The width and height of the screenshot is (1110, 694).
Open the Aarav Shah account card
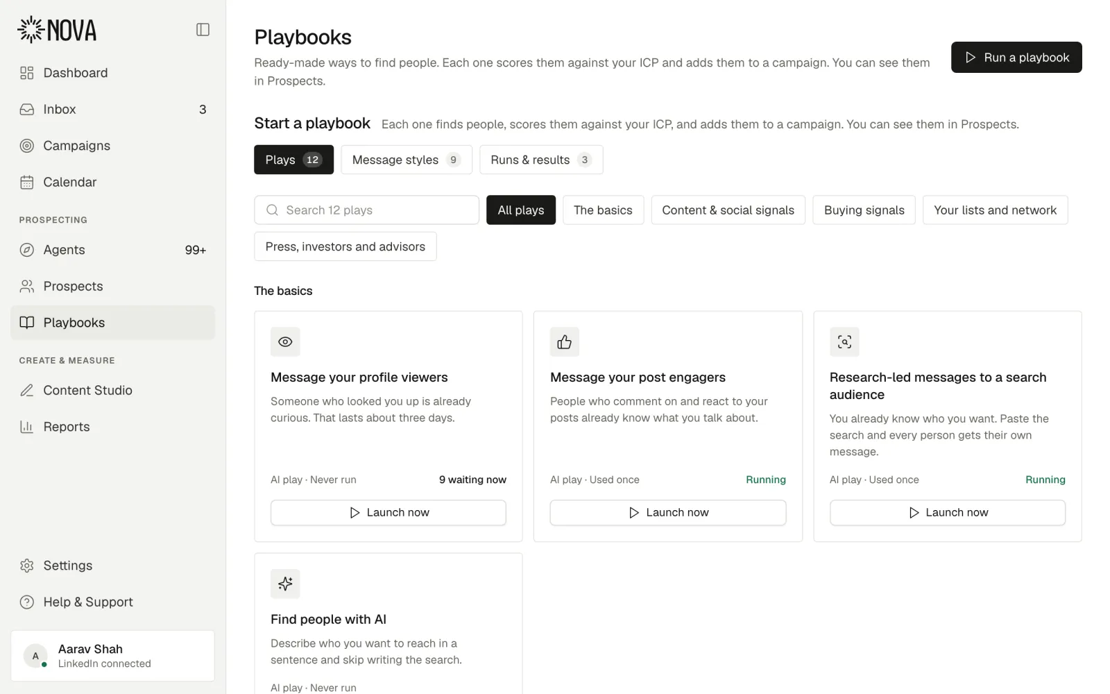tap(112, 656)
